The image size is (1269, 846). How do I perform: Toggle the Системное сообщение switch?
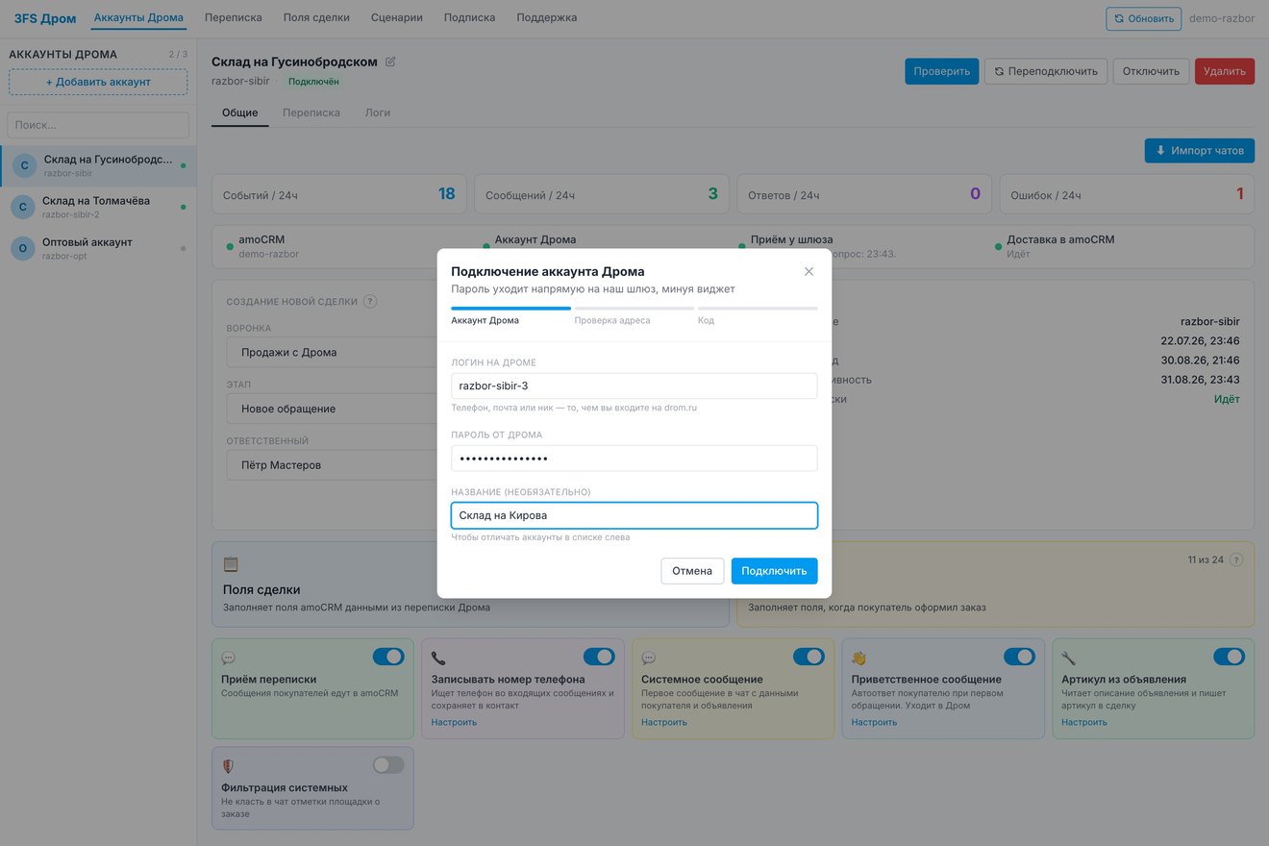(x=809, y=657)
